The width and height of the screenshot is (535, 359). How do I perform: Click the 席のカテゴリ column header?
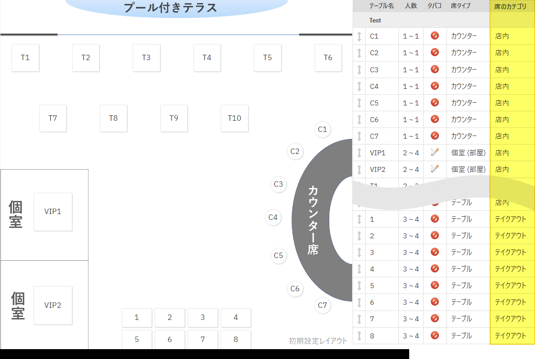510,6
